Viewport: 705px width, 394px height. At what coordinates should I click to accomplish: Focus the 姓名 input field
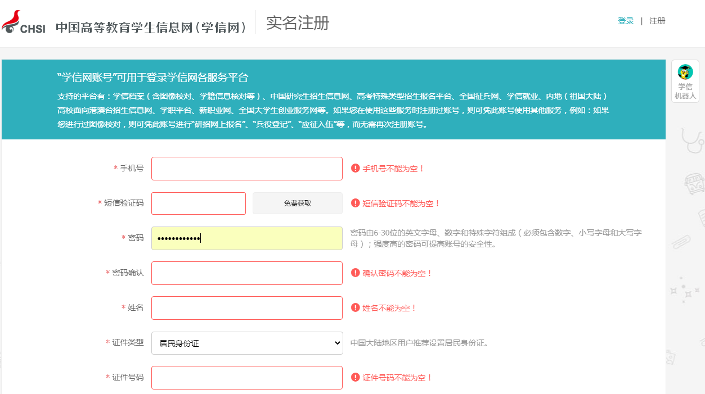(x=247, y=308)
